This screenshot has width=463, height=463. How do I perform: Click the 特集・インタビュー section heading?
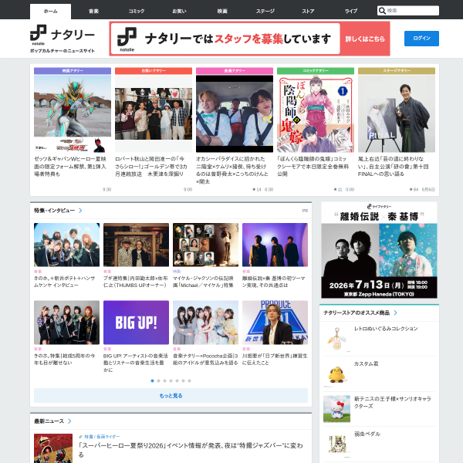click(x=54, y=211)
